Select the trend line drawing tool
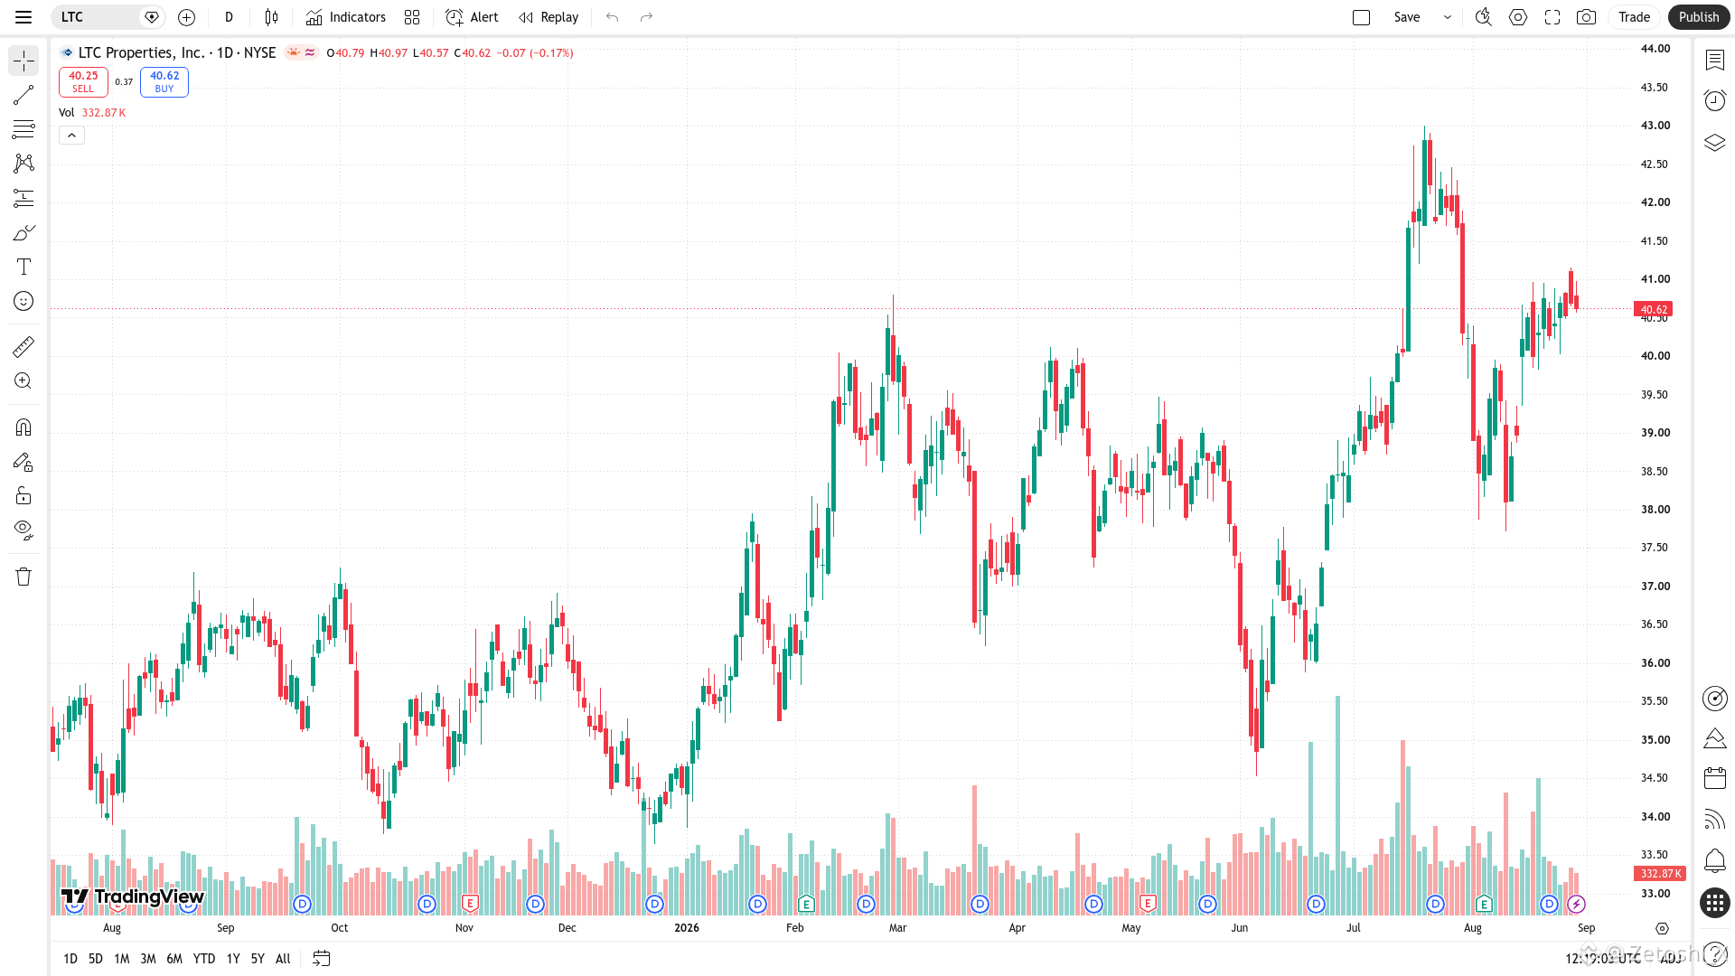Viewport: 1735px width, 976px height. (x=23, y=95)
